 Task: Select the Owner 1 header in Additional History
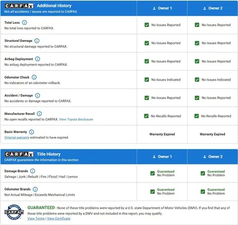[162, 8]
